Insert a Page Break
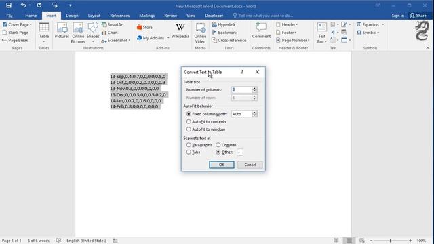 point(15,40)
